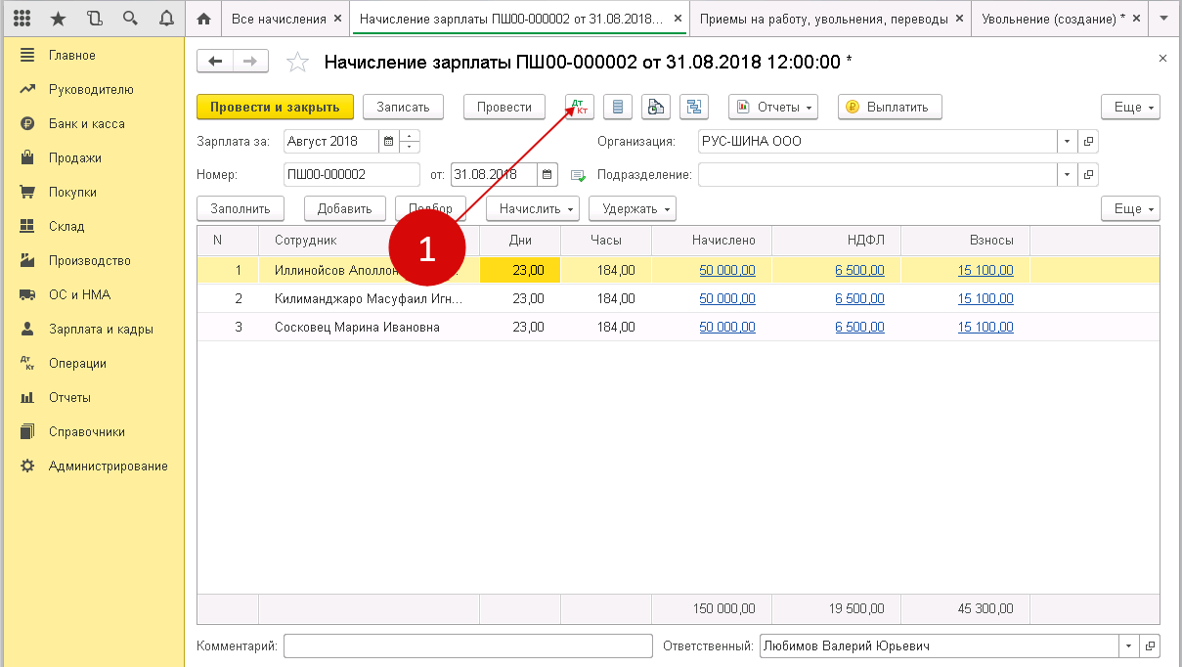Click Провести и закрыть button
This screenshot has width=1182, height=667.
[x=275, y=107]
